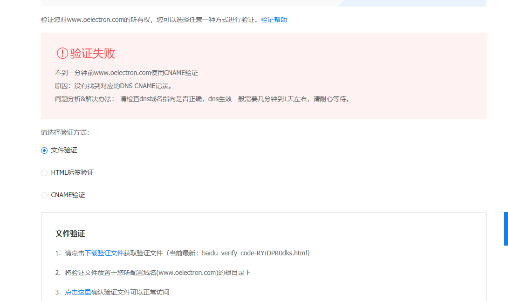
Task: Click the 下载验证文件 download link
Action: click(104, 253)
